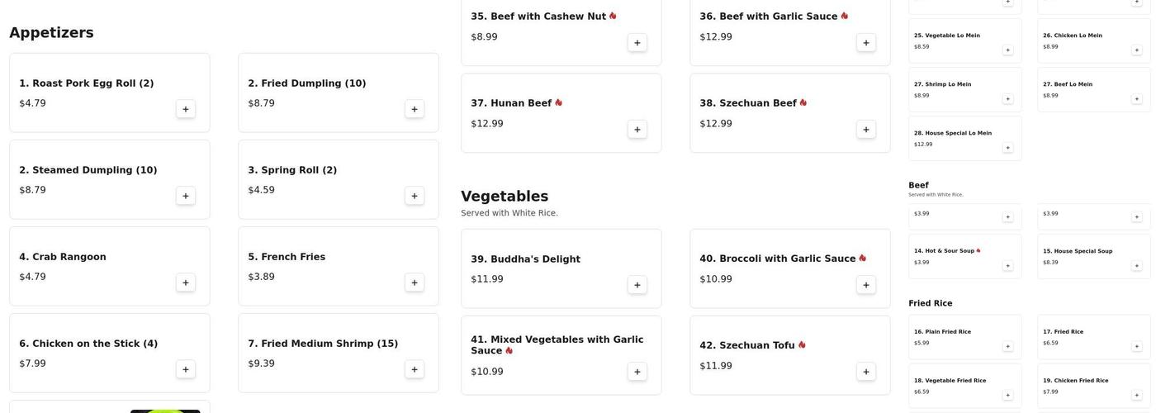Viewport: 1156px width, 413px height.
Task: Click the plus button for Fried Dumpling (10)
Action: point(414,109)
